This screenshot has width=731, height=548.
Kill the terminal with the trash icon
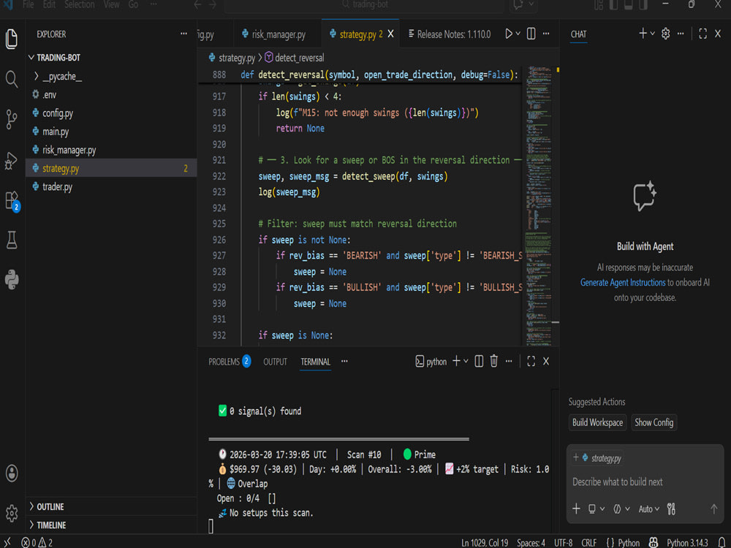(493, 361)
